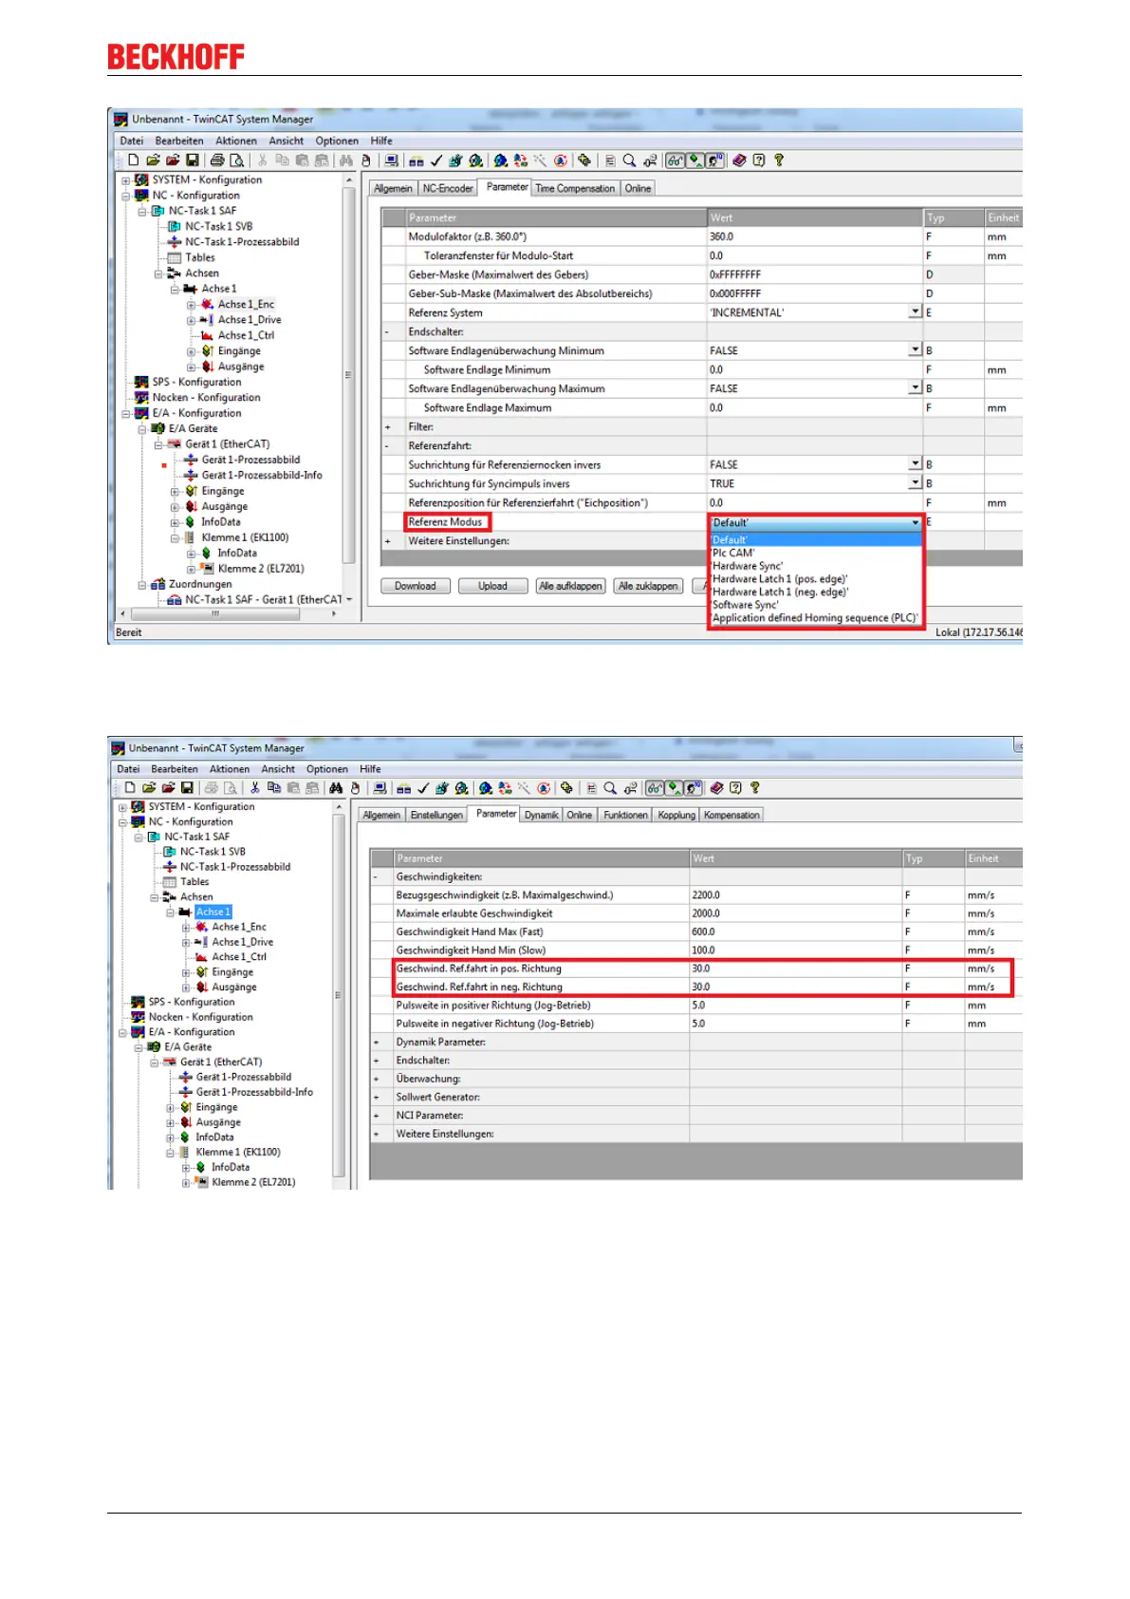Open the Optionen menu in lower screenshot
Screen dimensions: 1130x1599
(327, 769)
